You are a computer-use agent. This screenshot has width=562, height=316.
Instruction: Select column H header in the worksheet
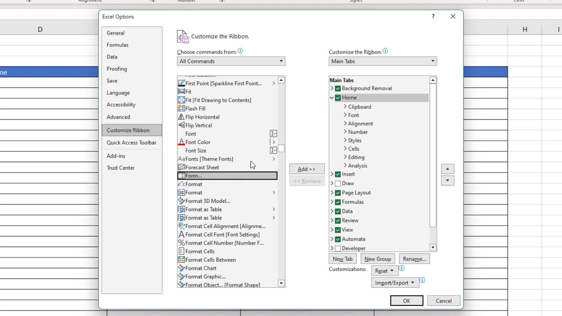525,29
